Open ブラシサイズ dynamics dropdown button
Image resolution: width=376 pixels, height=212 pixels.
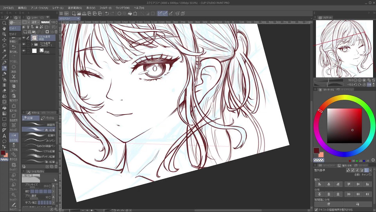coord(53,186)
